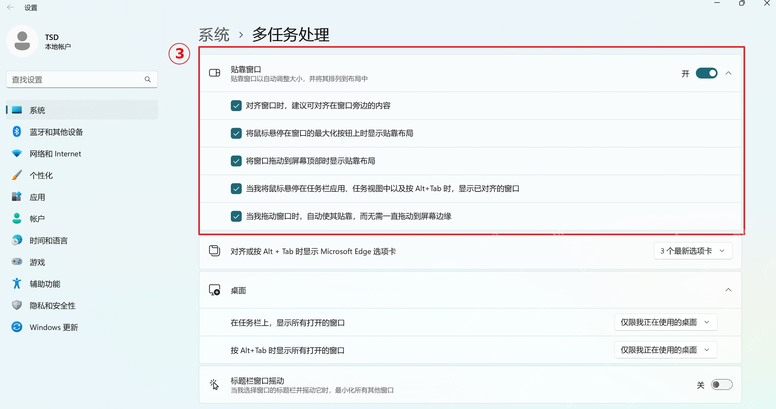This screenshot has width=776, height=409.
Task: Click the 系统 monitor icon in sidebar
Action: pyautogui.click(x=17, y=110)
